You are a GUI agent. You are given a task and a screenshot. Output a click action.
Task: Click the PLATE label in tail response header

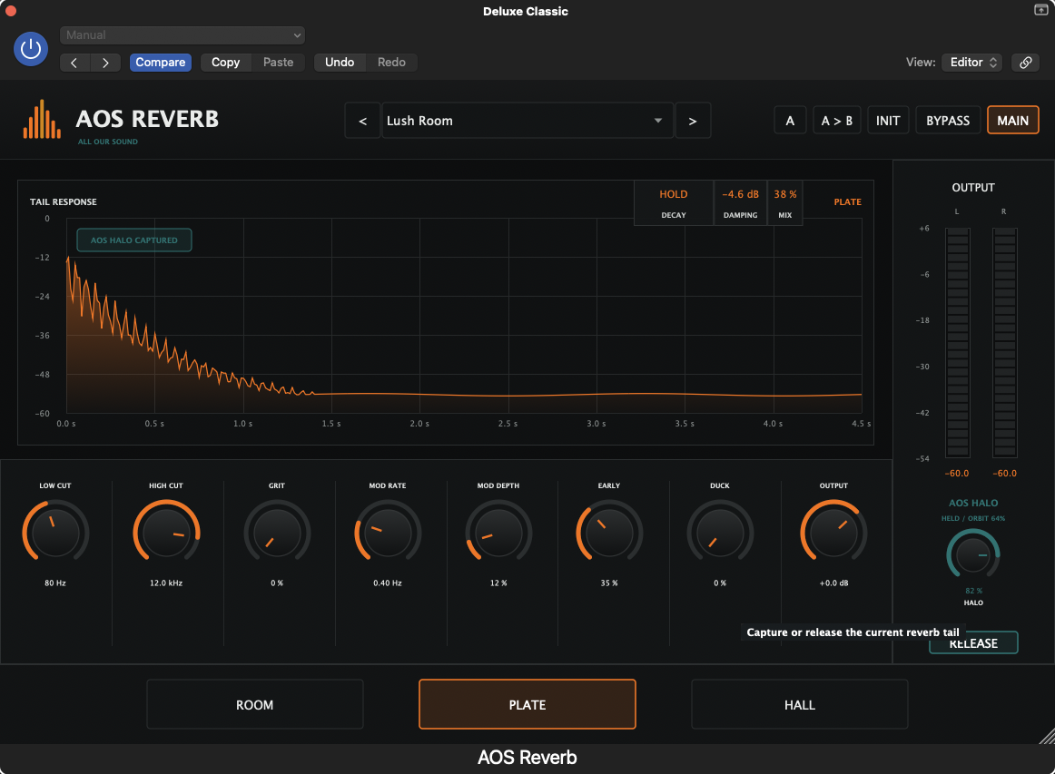coord(847,201)
